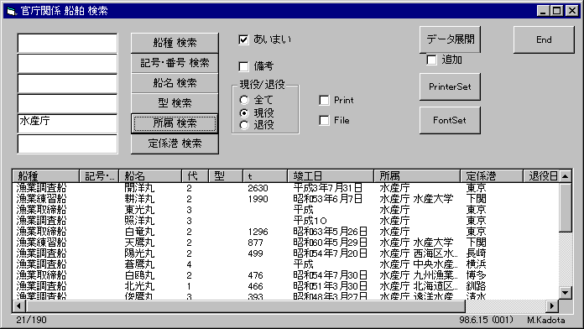Click the 所属 field containing 水産庁

pos(67,123)
